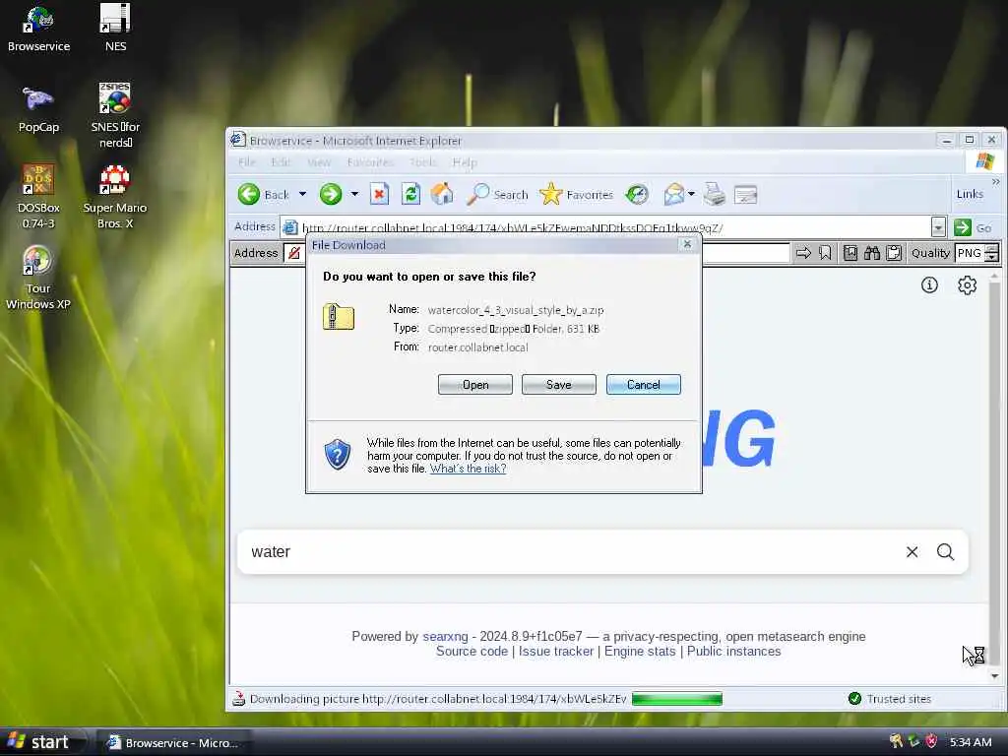The height and width of the screenshot is (756, 1008).
Task: Click the 5:34 AM clock
Action: click(971, 742)
